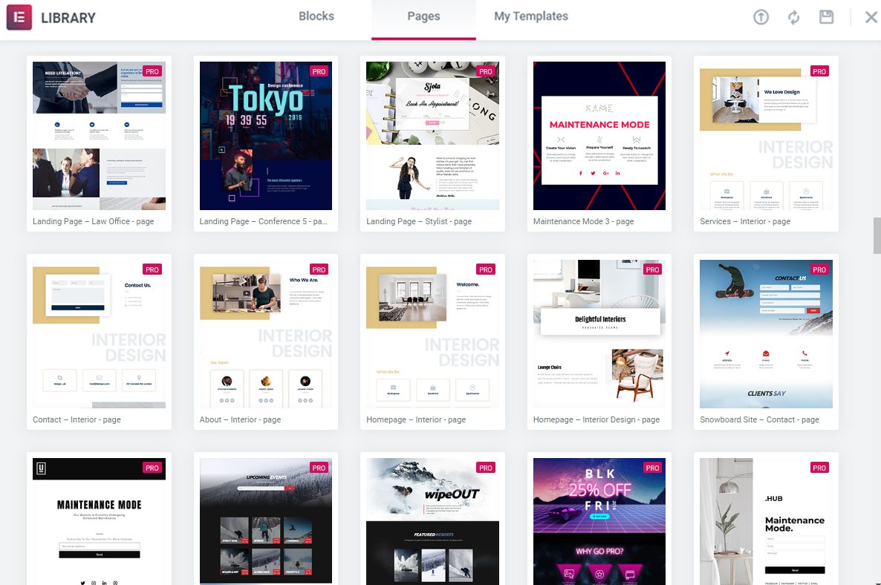881x585 pixels.
Task: Open the Law Office landing page thumbnail
Action: pyautogui.click(x=99, y=136)
